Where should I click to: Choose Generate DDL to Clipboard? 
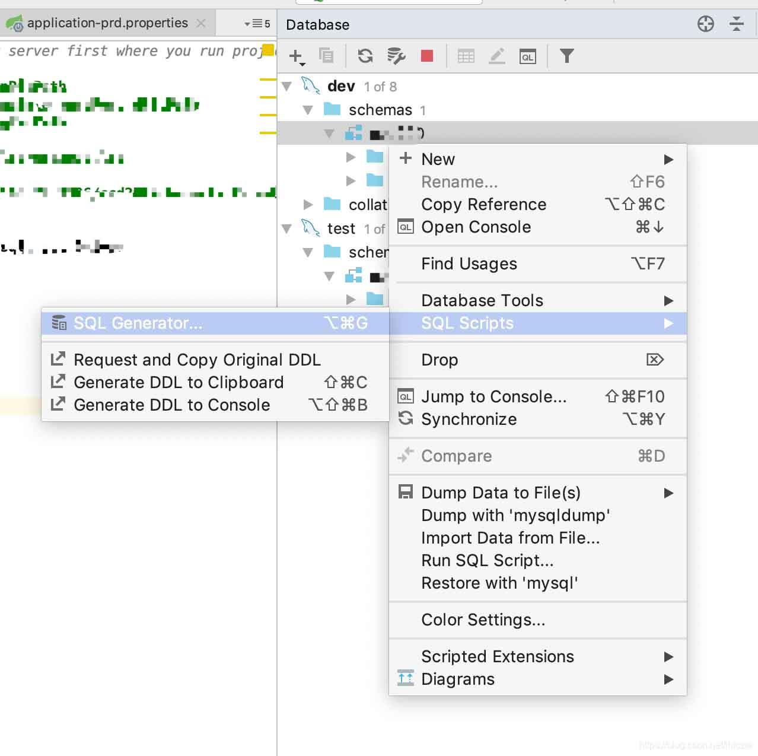pyautogui.click(x=179, y=383)
